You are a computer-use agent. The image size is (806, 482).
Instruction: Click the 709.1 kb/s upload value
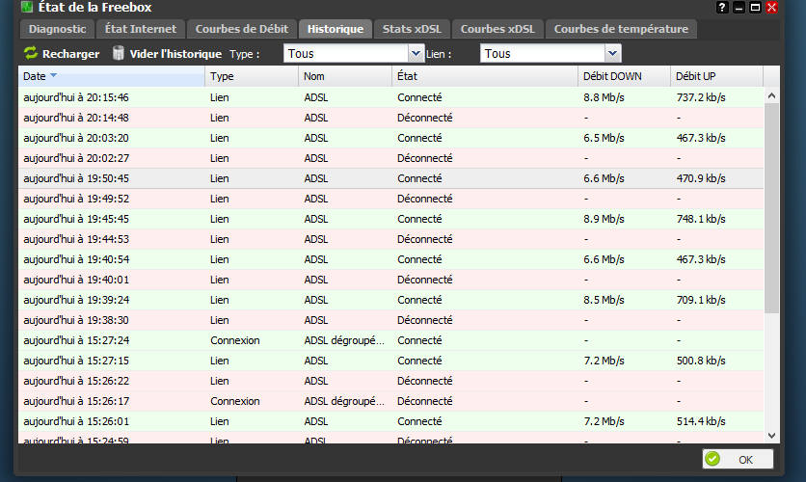(701, 300)
